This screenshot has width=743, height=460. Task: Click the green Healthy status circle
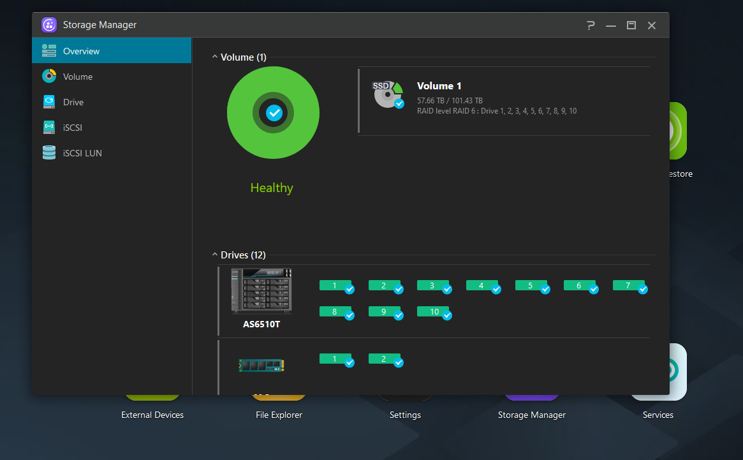[x=273, y=113]
